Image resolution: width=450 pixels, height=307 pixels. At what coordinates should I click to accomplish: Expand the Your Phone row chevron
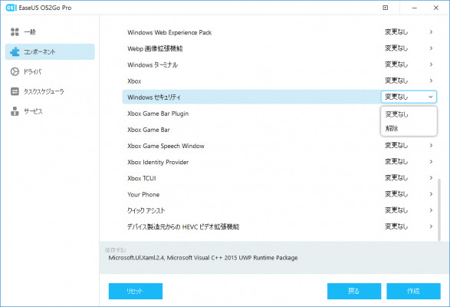[x=431, y=194]
